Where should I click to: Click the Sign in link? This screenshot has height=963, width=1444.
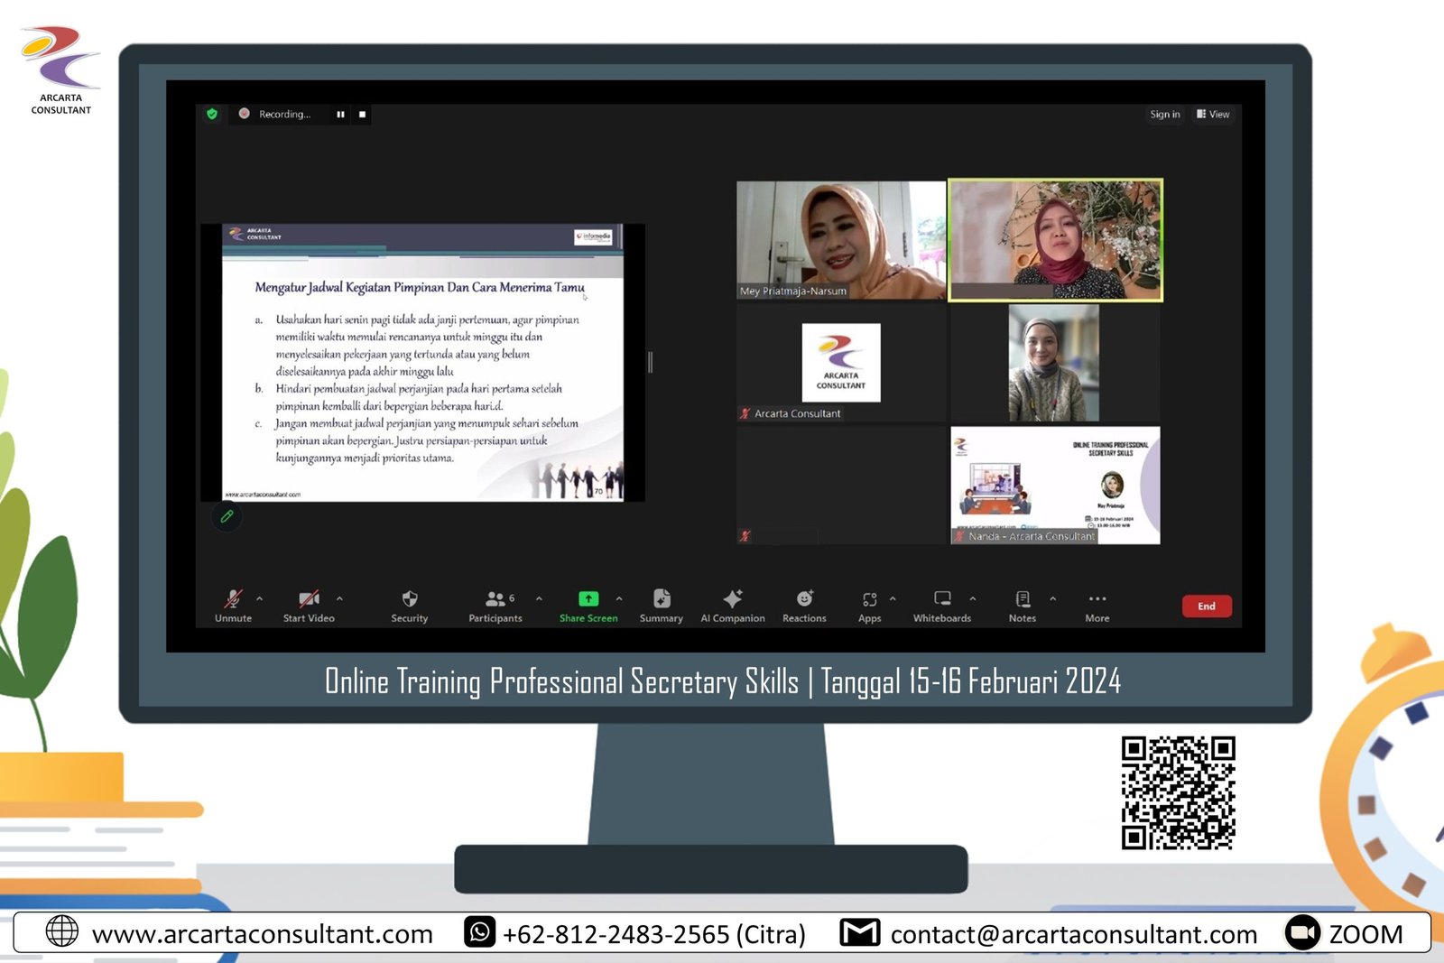tap(1164, 115)
